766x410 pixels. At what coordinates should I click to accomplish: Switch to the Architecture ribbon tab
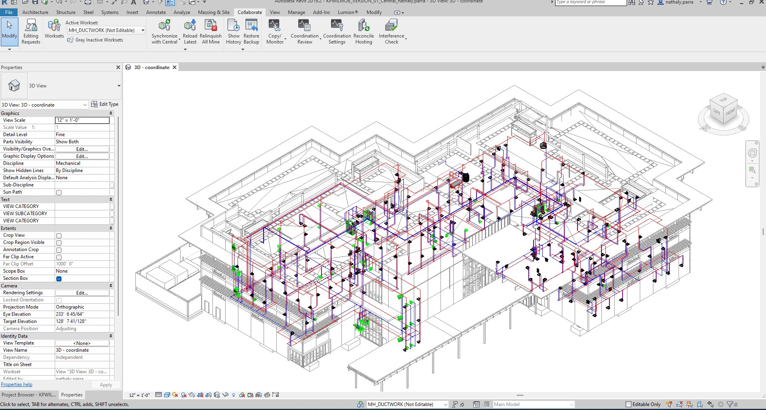click(35, 12)
